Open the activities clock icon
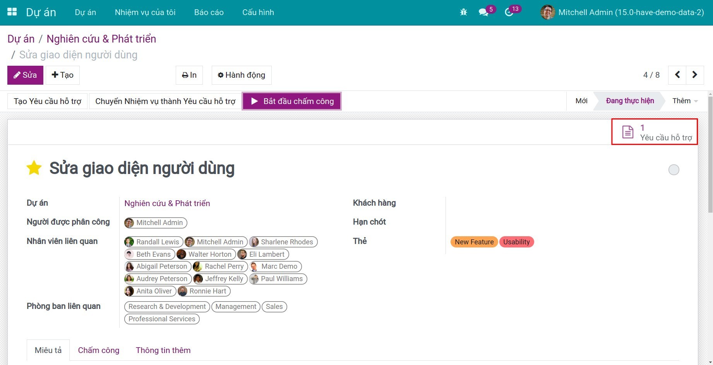Image resolution: width=713 pixels, height=365 pixels. point(509,12)
